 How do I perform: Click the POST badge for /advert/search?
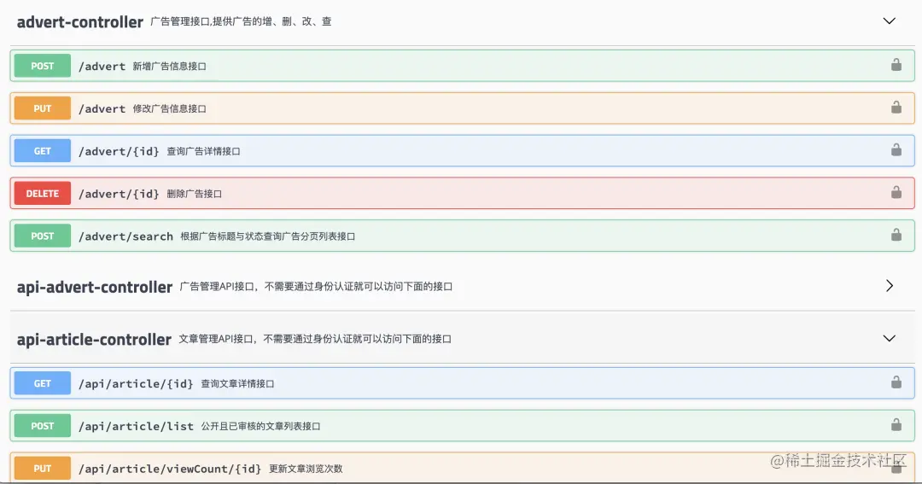point(43,236)
